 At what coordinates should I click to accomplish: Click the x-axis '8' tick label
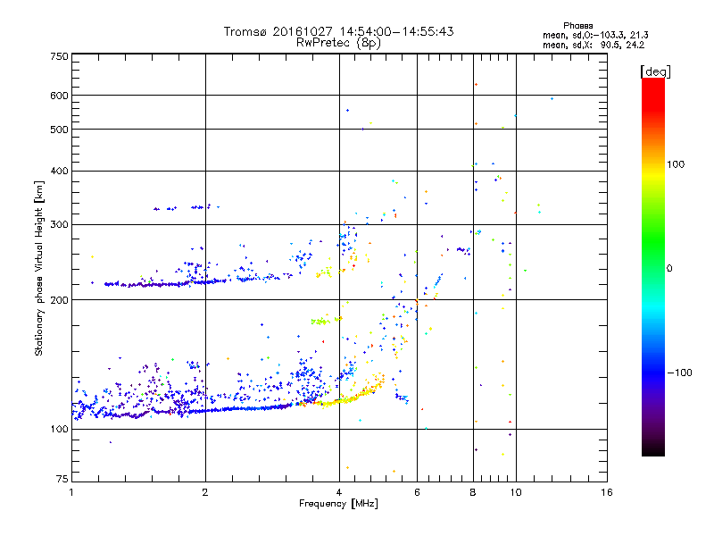tap(473, 492)
